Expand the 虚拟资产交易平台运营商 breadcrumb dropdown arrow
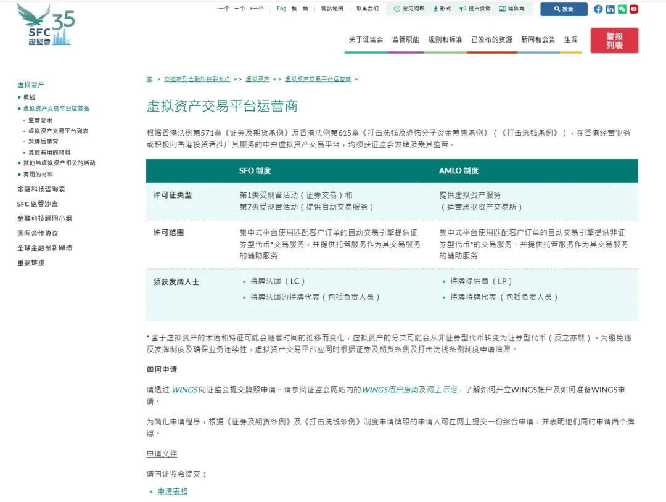 pyautogui.click(x=356, y=80)
